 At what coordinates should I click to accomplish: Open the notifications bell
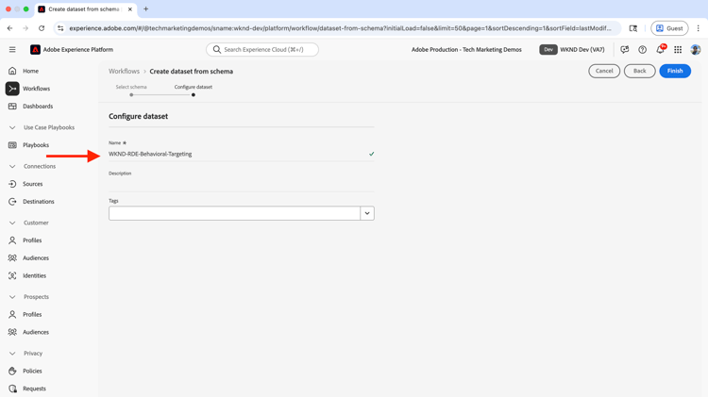661,49
